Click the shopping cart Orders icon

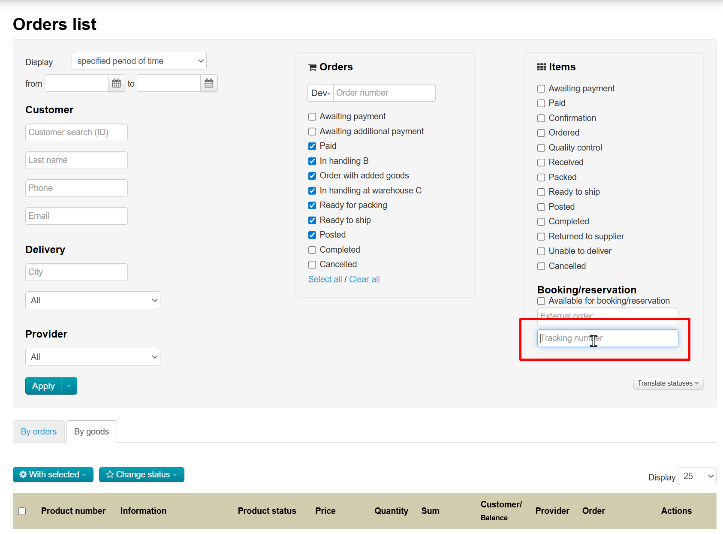(x=312, y=67)
